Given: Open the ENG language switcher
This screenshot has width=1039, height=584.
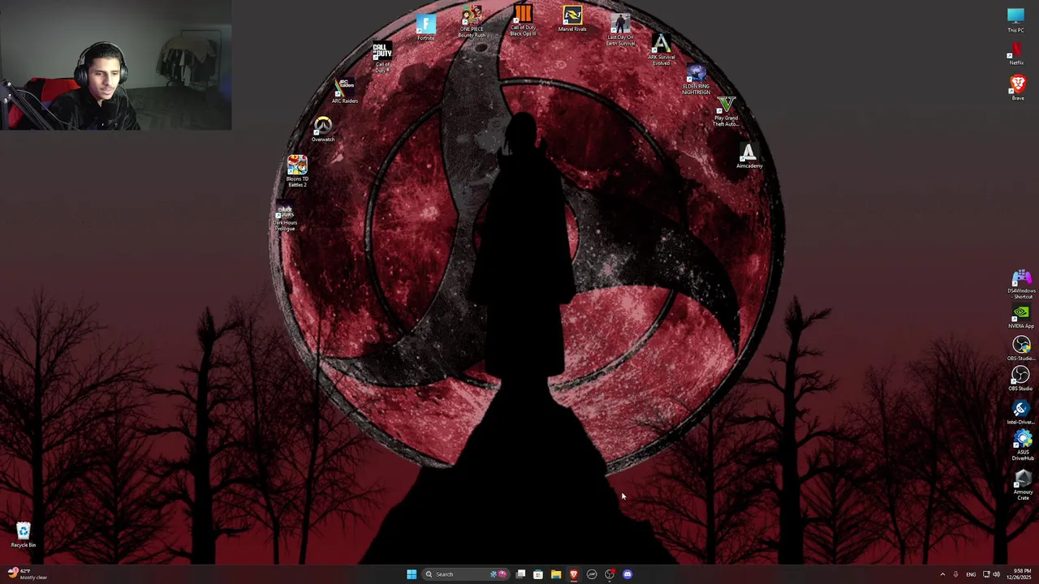Looking at the screenshot, I should (971, 574).
